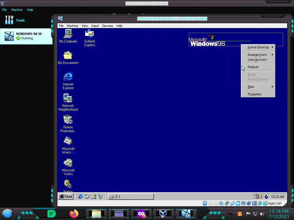The height and width of the screenshot is (220, 294).
Task: Open VM window View menu
Action: (85, 26)
